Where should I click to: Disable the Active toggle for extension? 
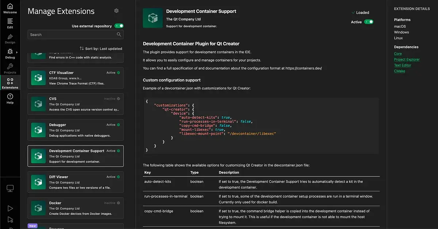tap(369, 22)
